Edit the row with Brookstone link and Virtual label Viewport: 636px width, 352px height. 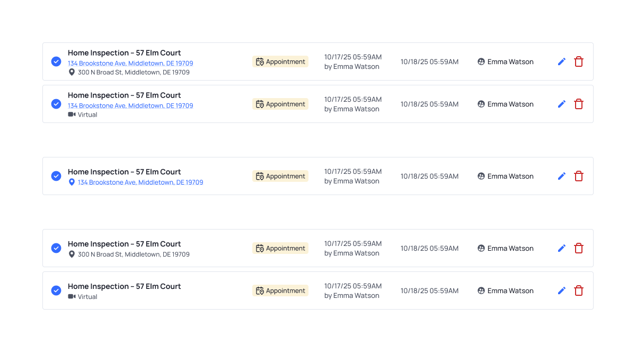pos(562,104)
